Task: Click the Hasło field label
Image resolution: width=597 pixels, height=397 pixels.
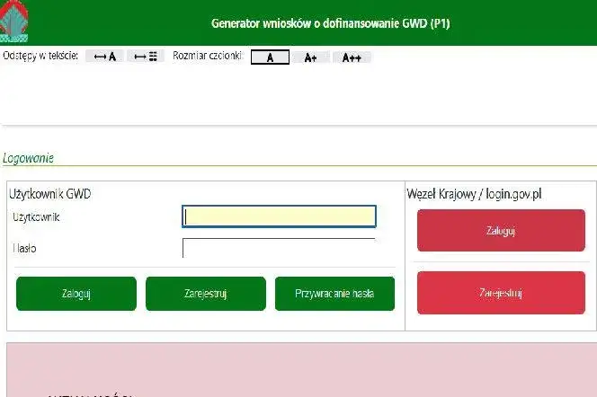Action: pyautogui.click(x=24, y=248)
